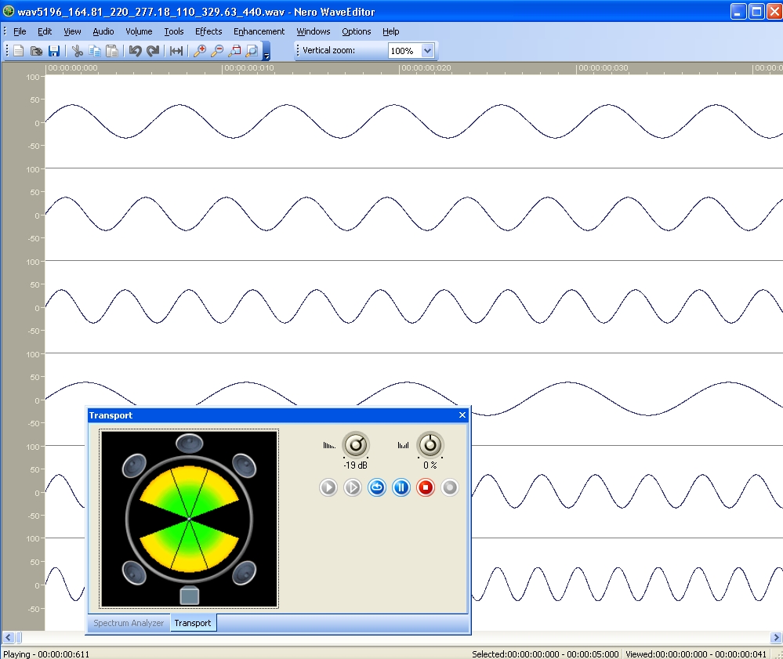
Task: Open the Vertical zoom 100% dropdown
Action: click(x=427, y=50)
